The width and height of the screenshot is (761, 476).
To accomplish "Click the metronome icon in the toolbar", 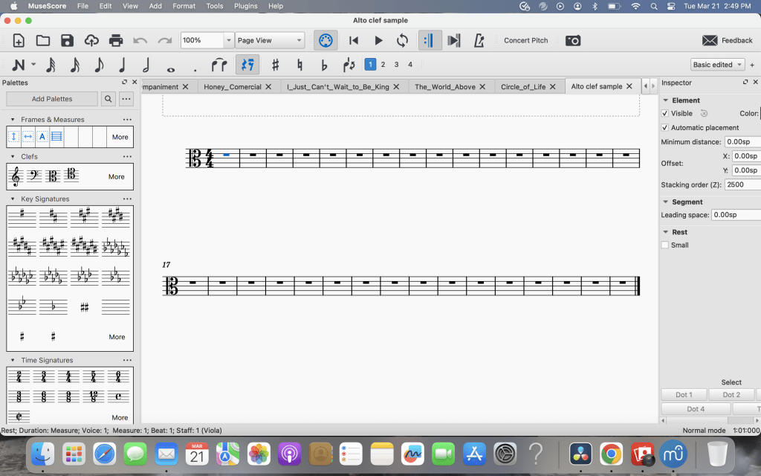I will coord(479,40).
